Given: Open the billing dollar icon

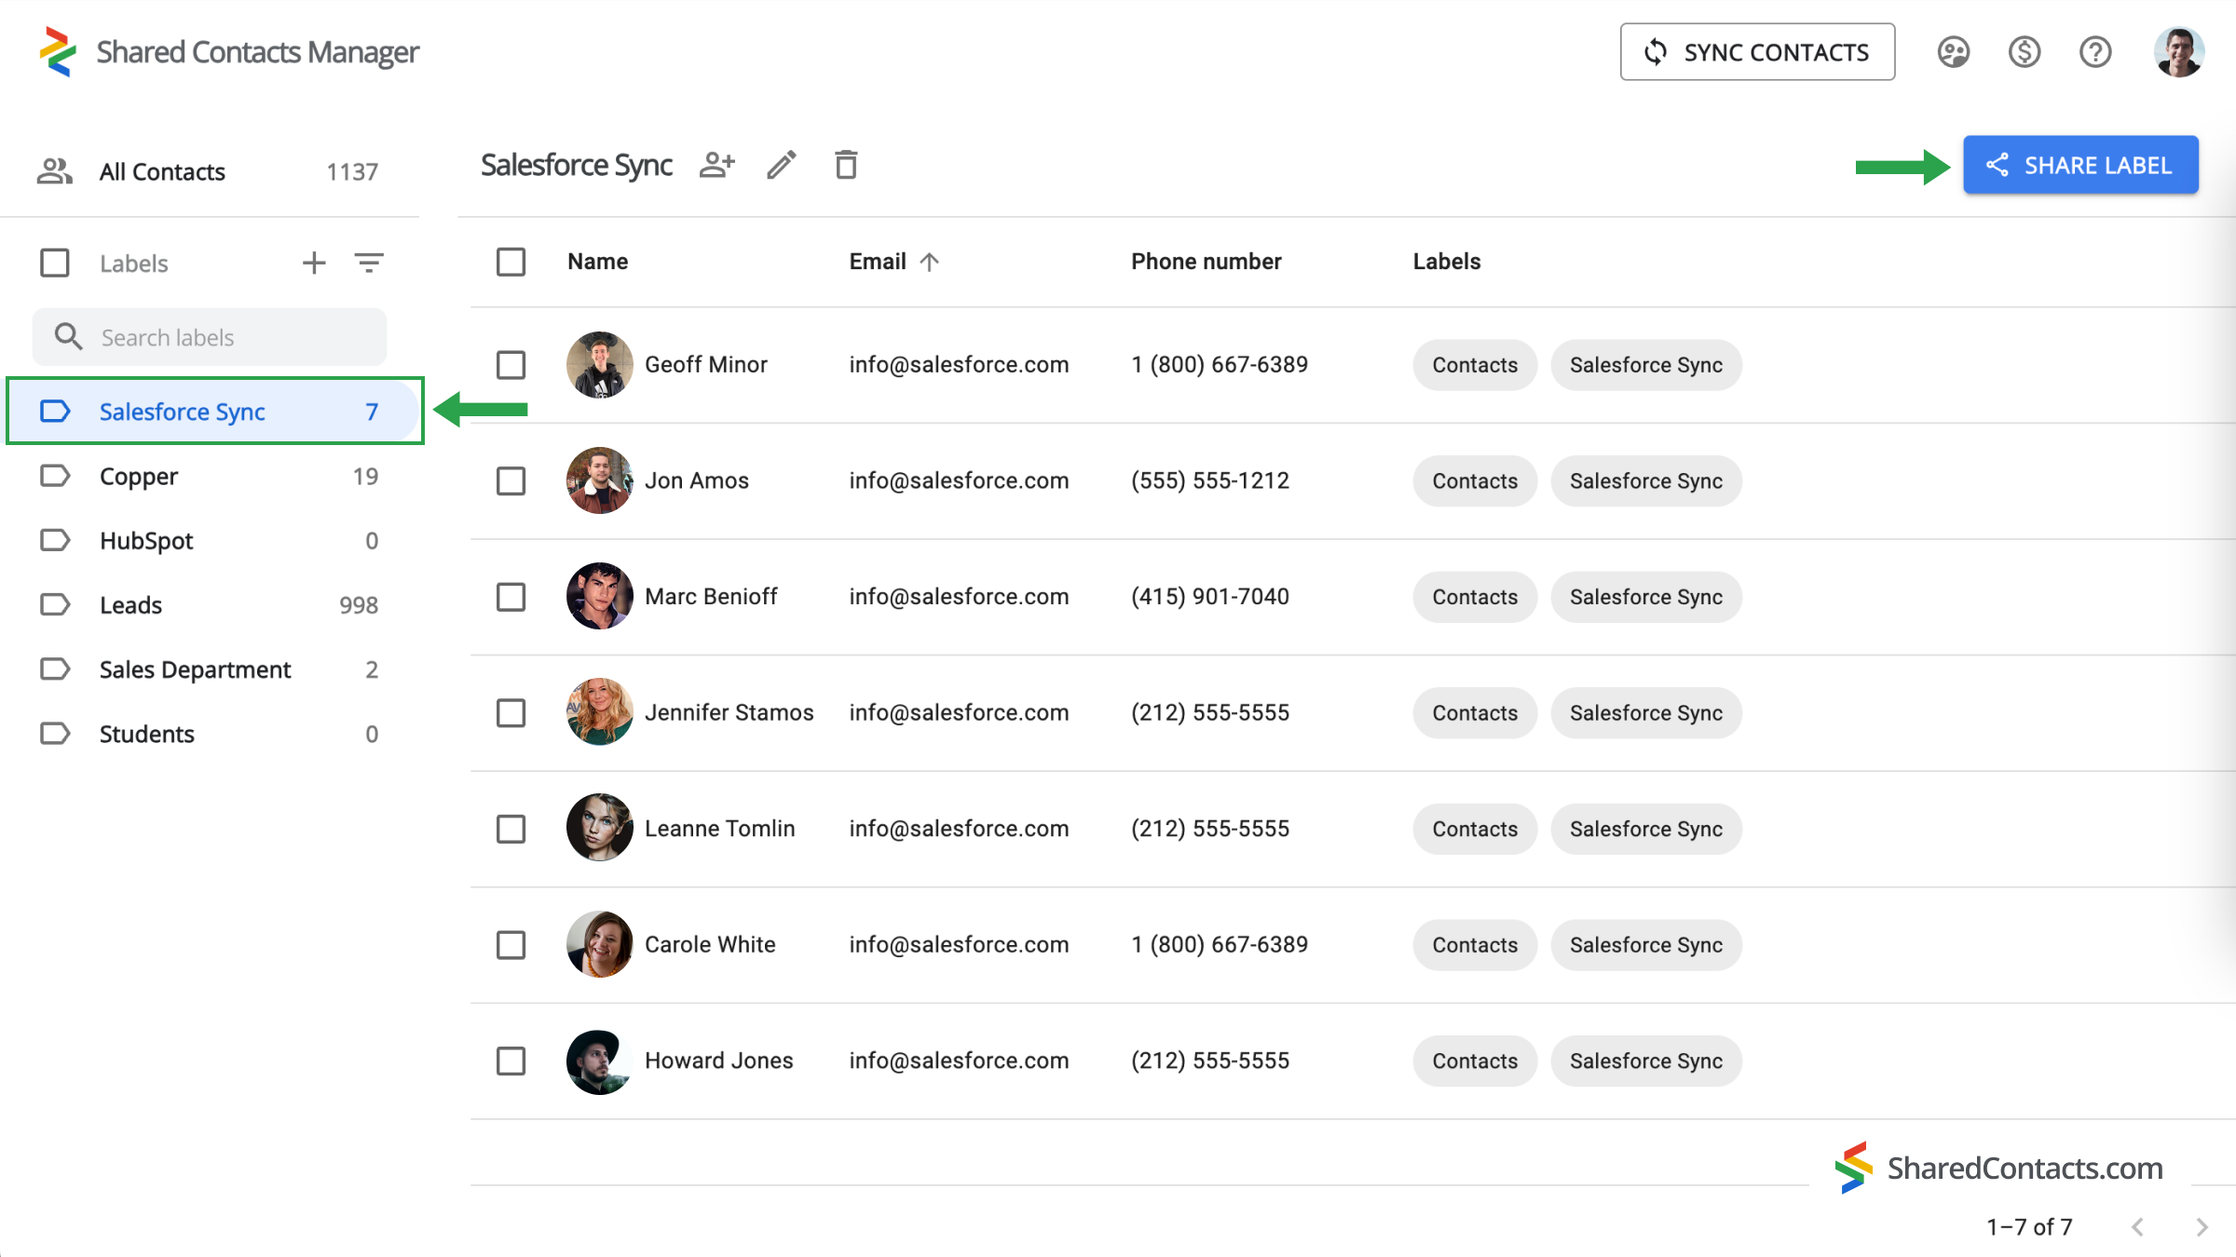Looking at the screenshot, I should pos(2025,52).
